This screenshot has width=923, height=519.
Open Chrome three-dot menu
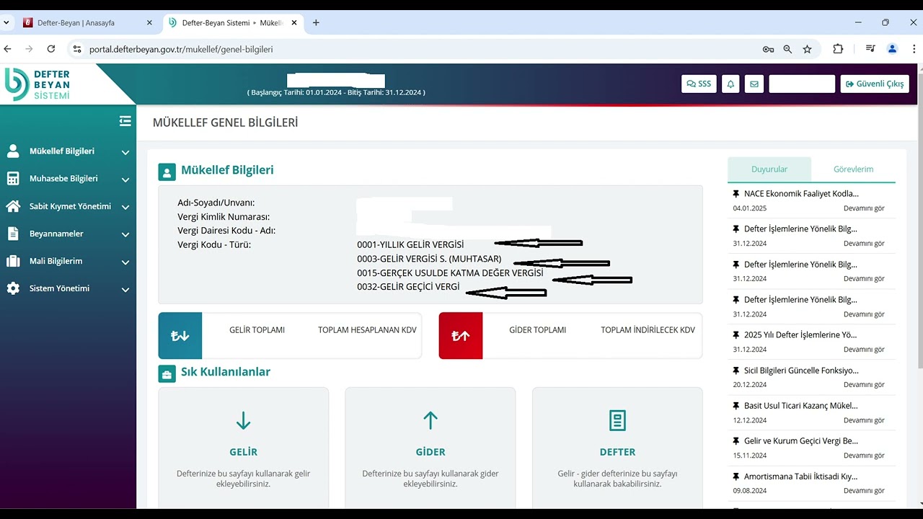click(913, 49)
